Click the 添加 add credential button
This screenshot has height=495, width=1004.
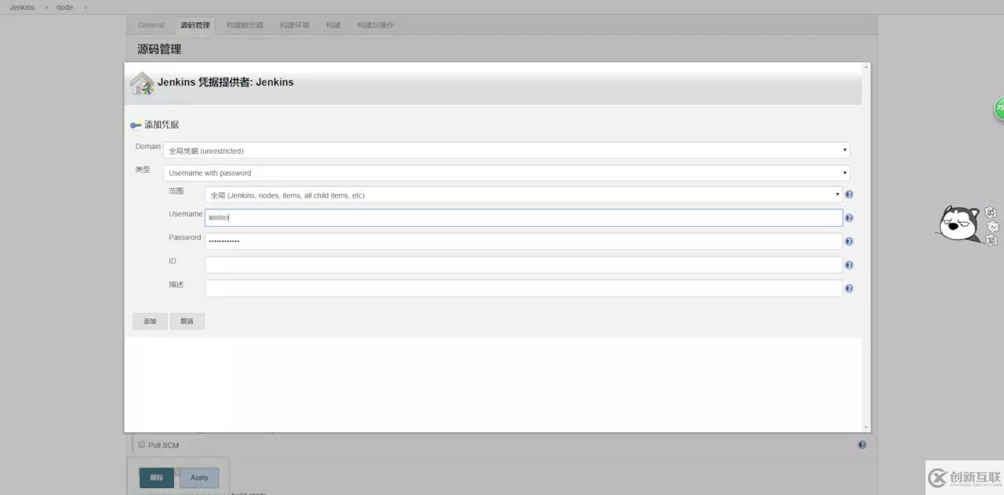[150, 321]
